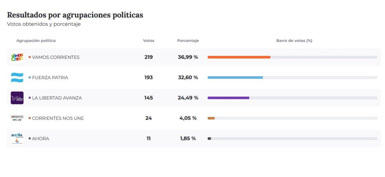This screenshot has height=177, width=385.
Task: Click the Corrientes Nos Une logo
Action: click(x=17, y=118)
